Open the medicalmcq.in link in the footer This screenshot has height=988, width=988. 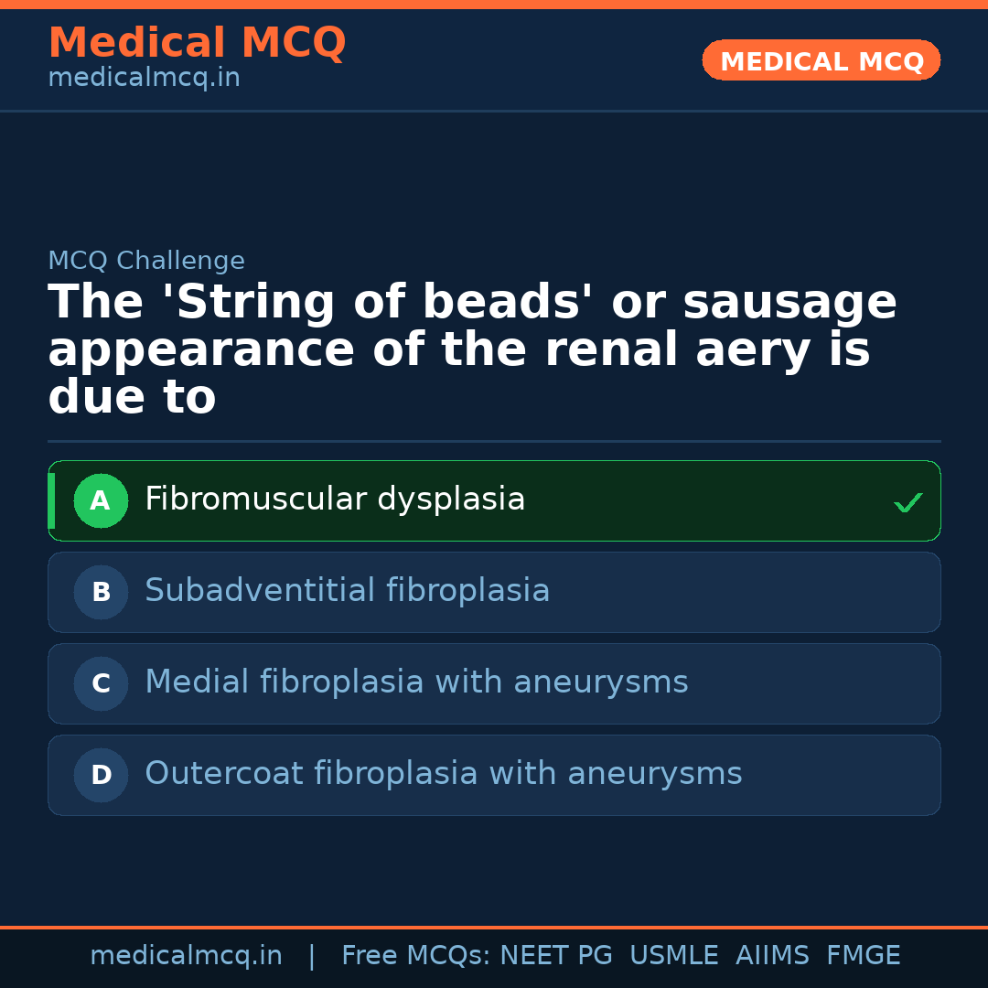(x=186, y=956)
